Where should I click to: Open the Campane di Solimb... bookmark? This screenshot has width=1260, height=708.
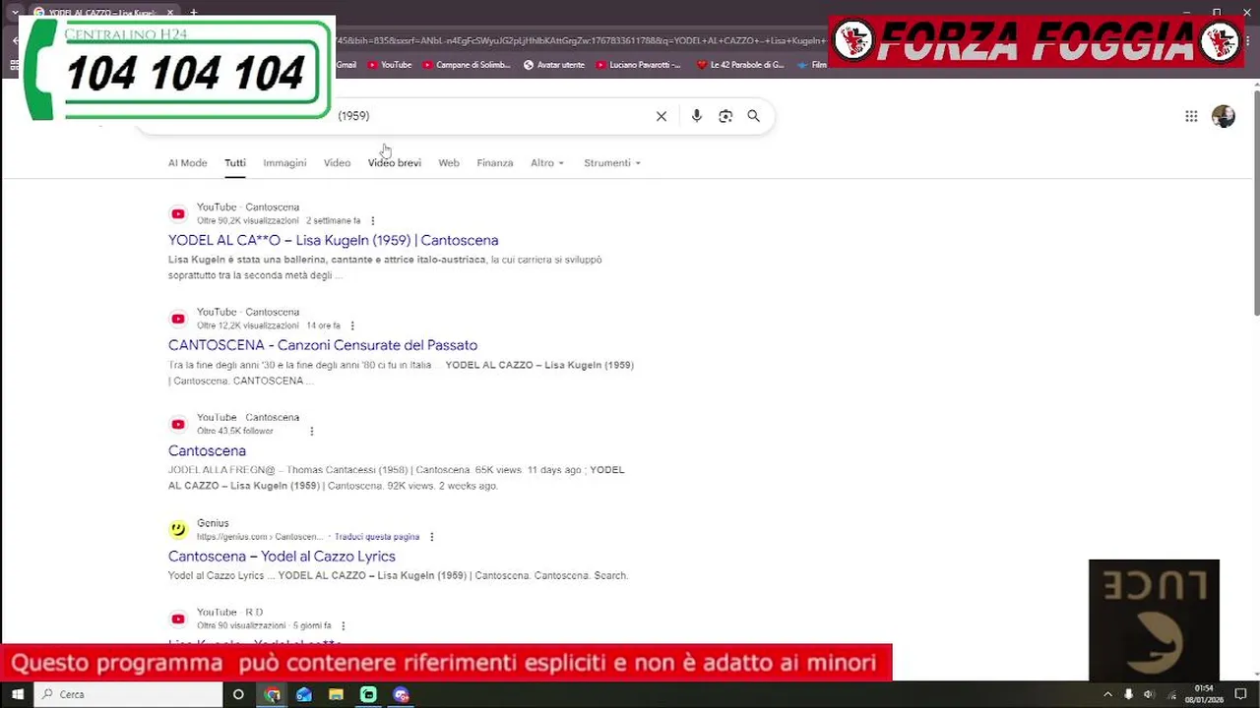467,65
